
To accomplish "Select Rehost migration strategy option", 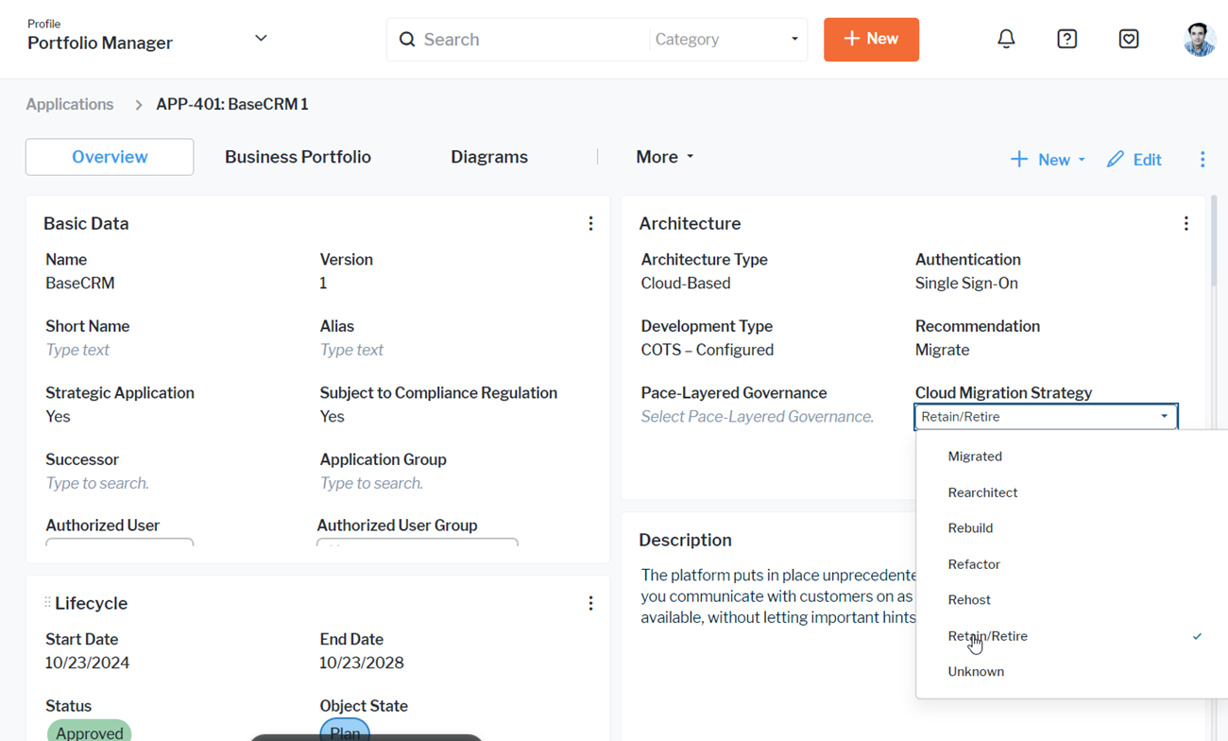I will click(969, 600).
